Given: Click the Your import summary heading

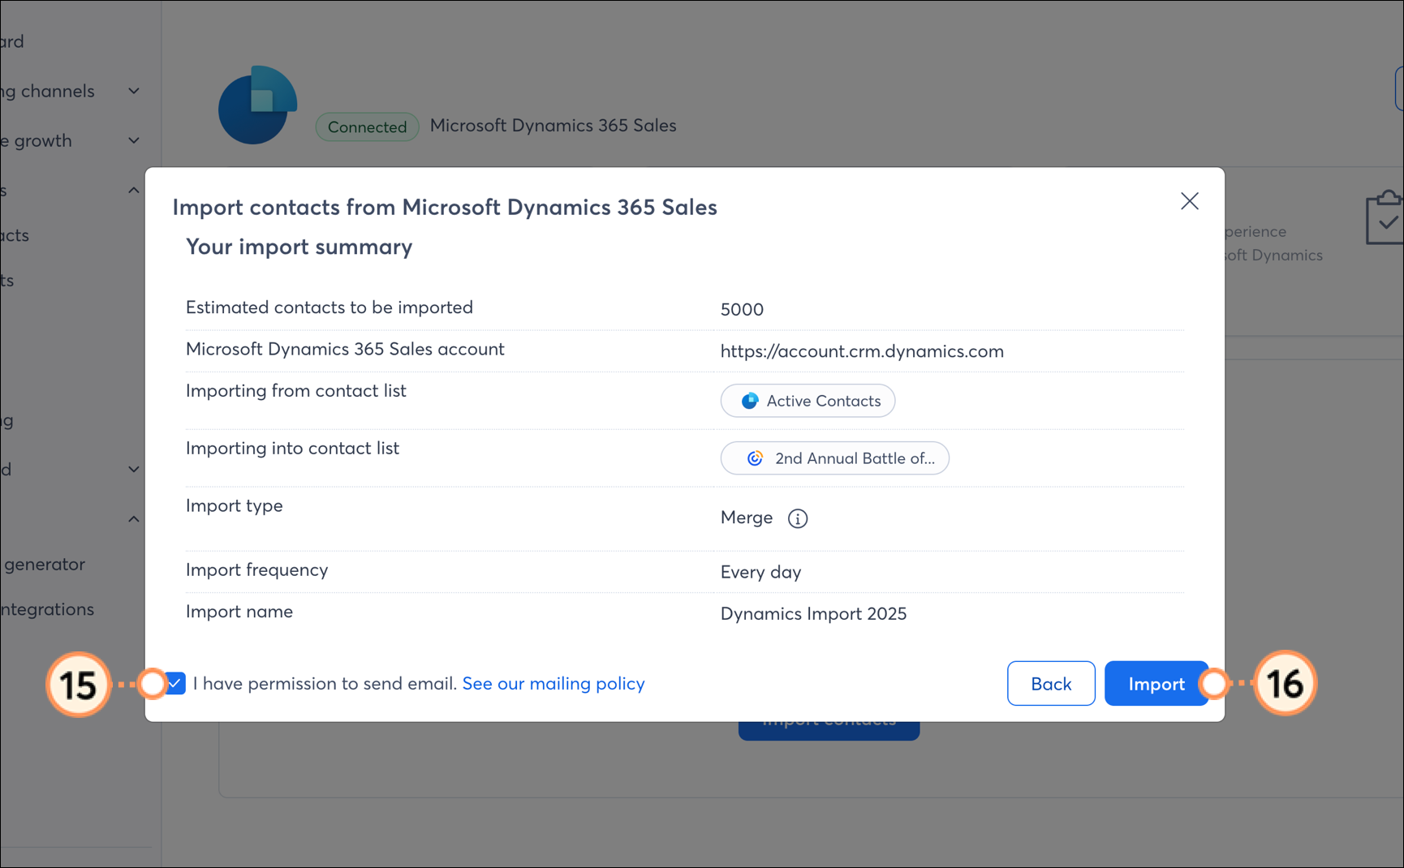Looking at the screenshot, I should coord(299,247).
